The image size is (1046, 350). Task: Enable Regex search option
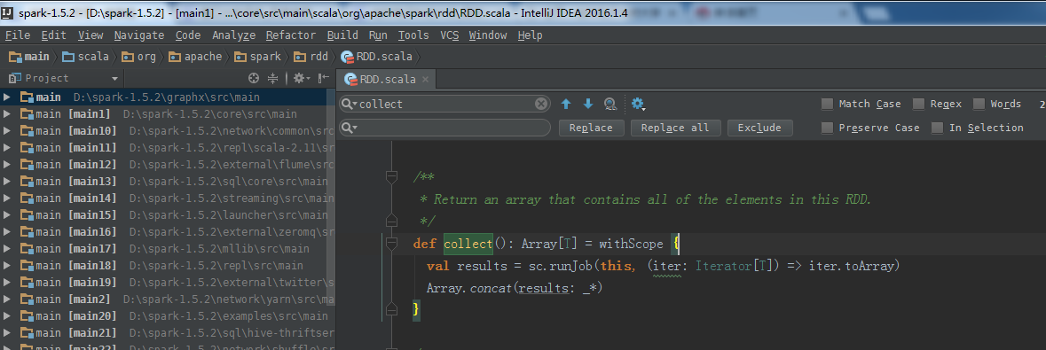click(x=918, y=104)
